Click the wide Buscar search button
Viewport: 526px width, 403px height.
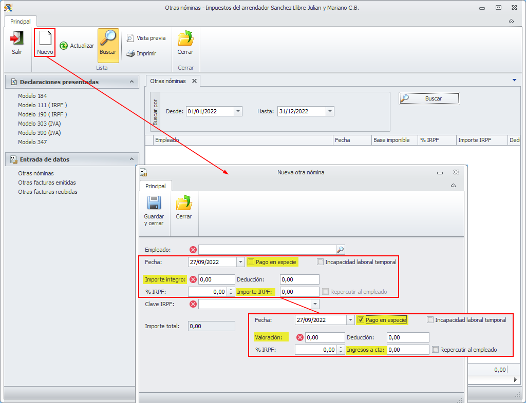pos(429,98)
